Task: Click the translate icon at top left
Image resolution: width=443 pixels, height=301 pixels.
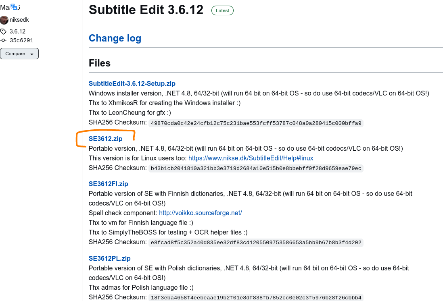Action: tap(14, 7)
